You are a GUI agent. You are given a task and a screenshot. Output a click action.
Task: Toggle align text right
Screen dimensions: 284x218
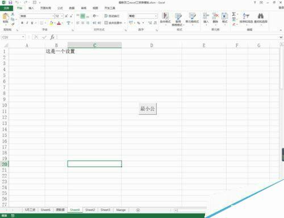87,23
